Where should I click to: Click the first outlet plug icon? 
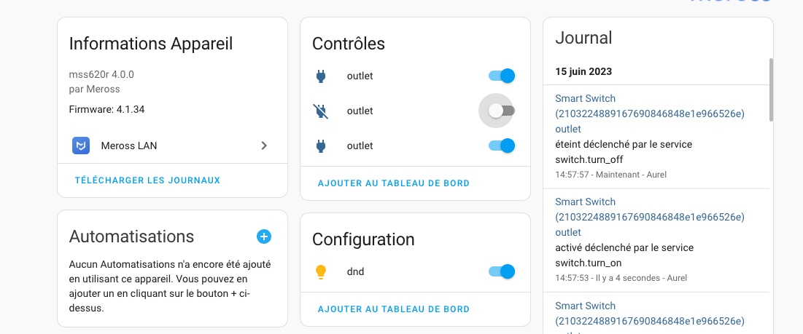click(321, 76)
